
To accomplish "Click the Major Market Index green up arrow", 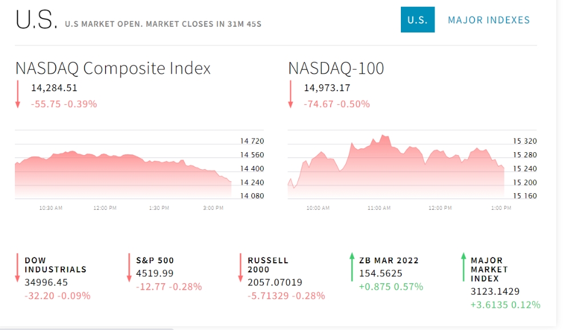I will tap(463, 267).
